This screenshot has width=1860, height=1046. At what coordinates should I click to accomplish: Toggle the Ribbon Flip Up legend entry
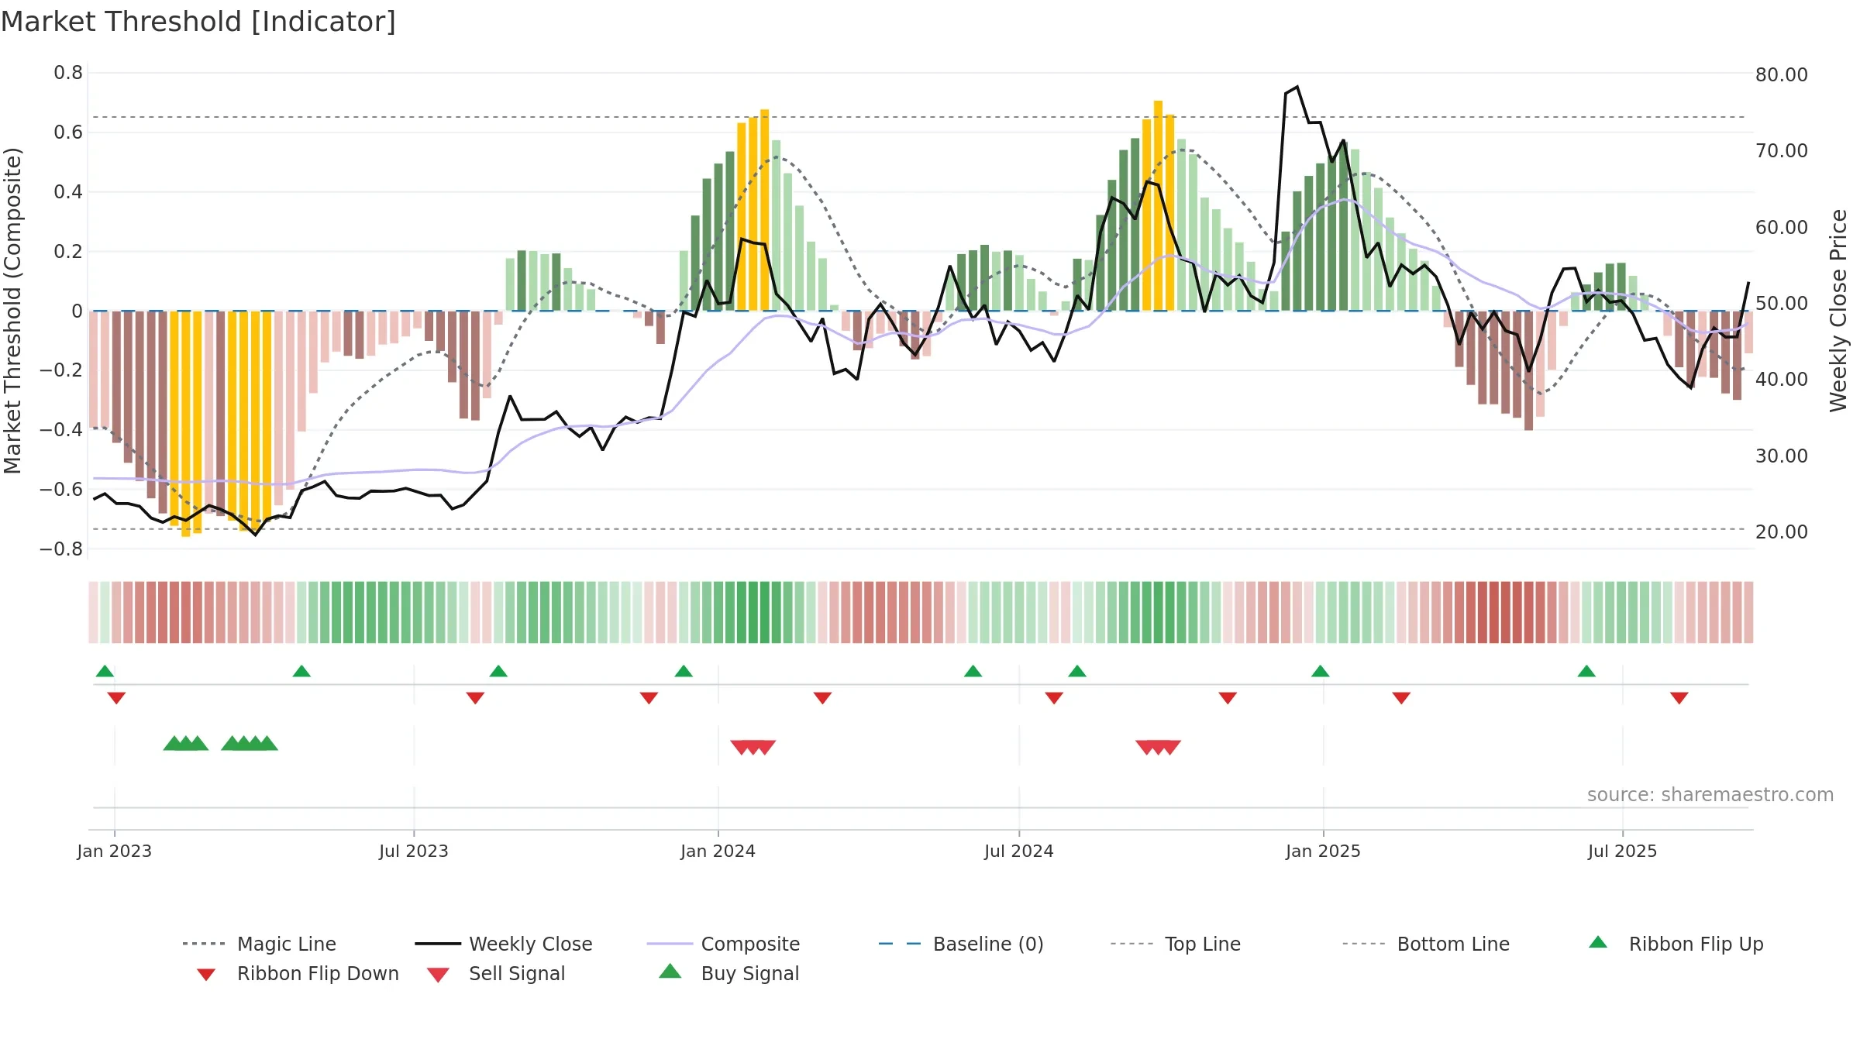(x=1676, y=944)
